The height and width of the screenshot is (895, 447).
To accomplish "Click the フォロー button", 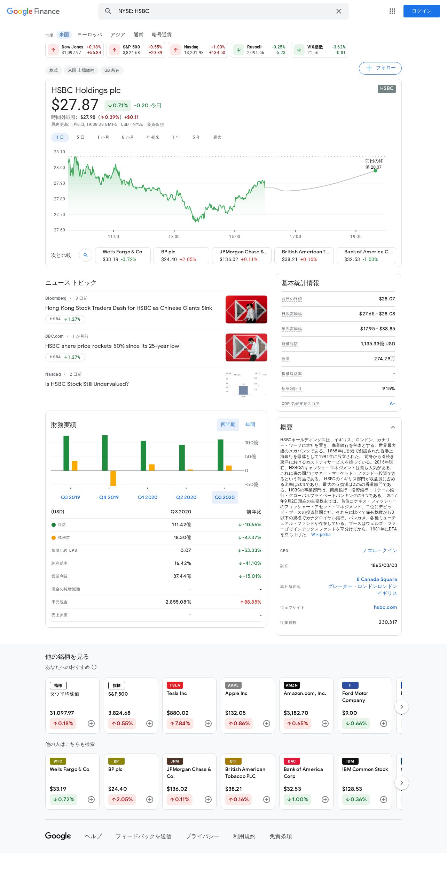I will point(380,68).
